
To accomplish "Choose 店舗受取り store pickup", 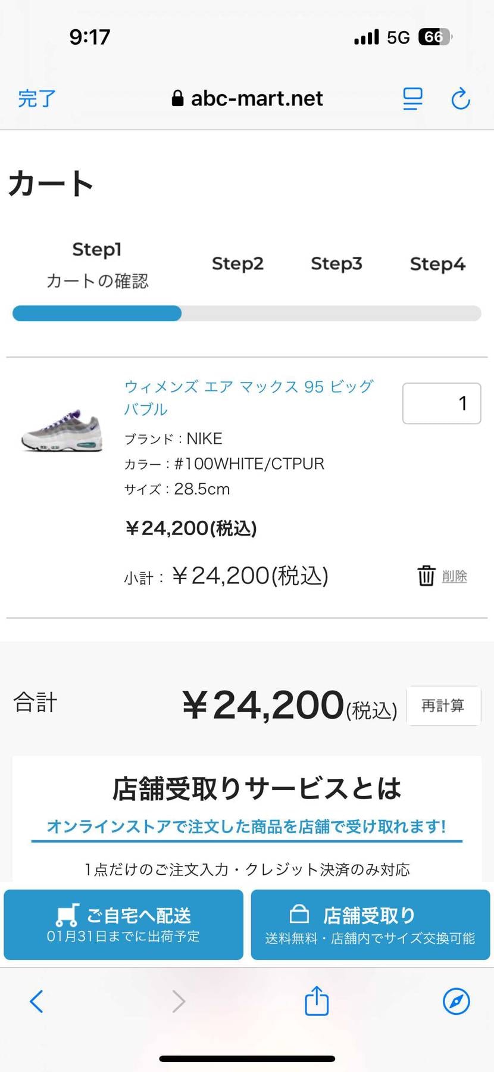I will coord(370,924).
